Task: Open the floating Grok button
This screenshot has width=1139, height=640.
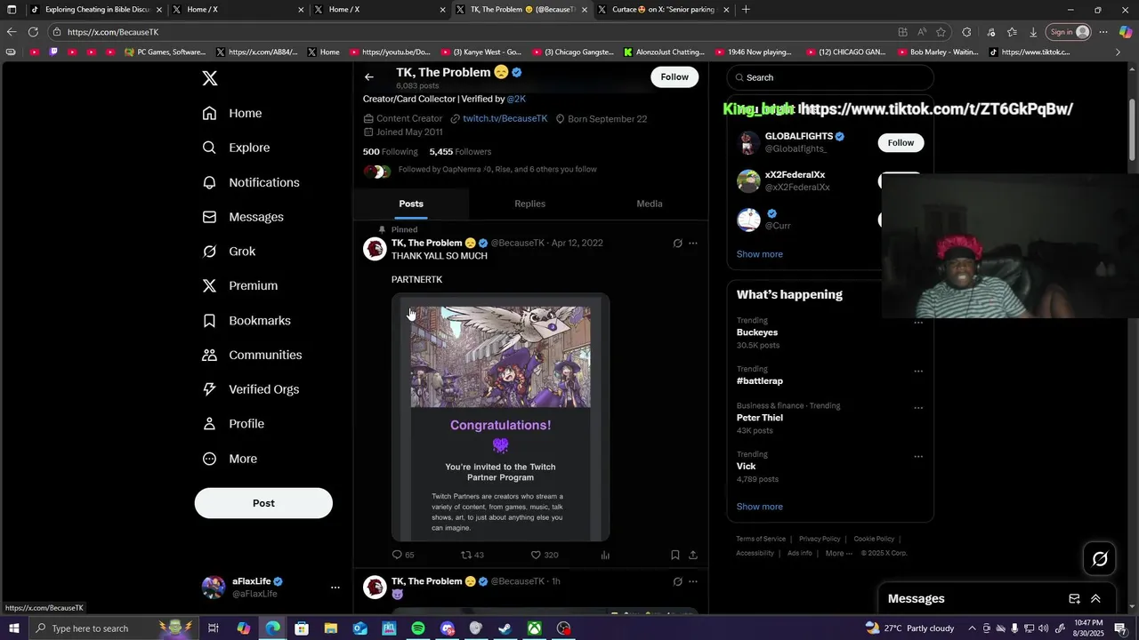Action: point(1100,559)
